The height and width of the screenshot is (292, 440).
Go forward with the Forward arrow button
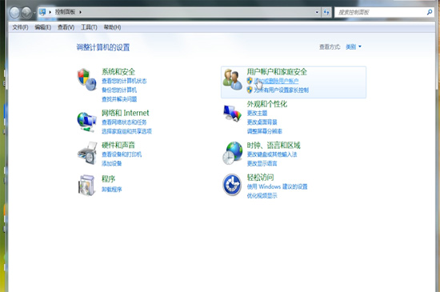pyautogui.click(x=26, y=13)
